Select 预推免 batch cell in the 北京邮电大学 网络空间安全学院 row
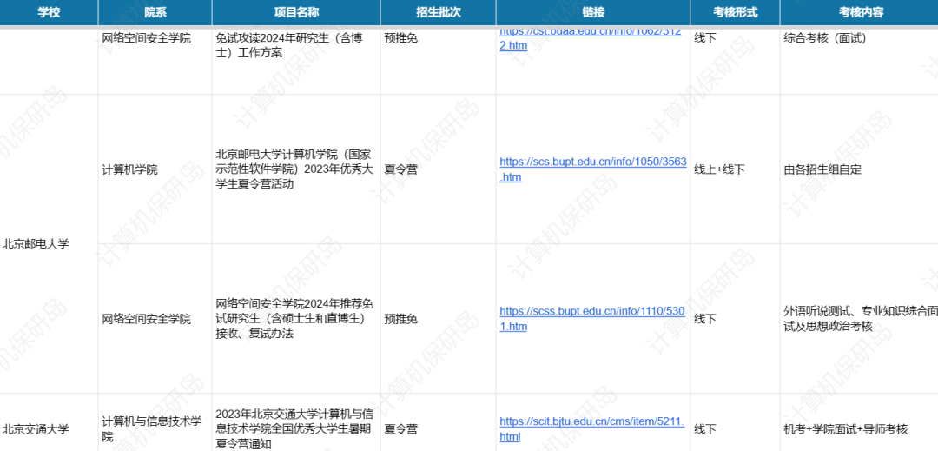This screenshot has width=938, height=451. coord(438,319)
